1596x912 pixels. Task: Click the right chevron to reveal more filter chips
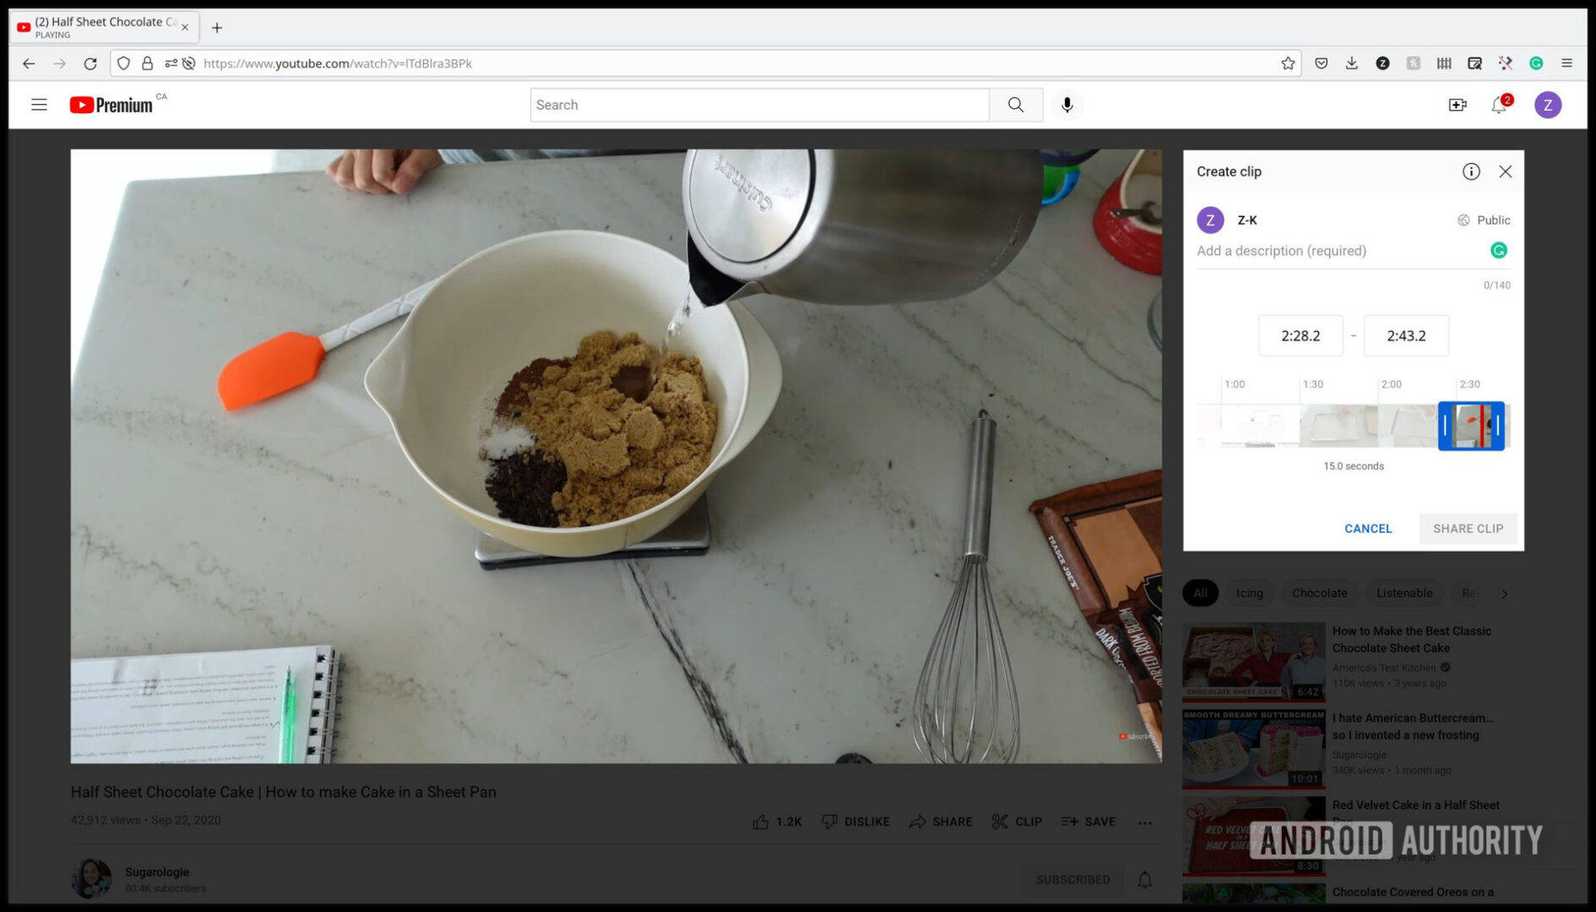coord(1506,593)
